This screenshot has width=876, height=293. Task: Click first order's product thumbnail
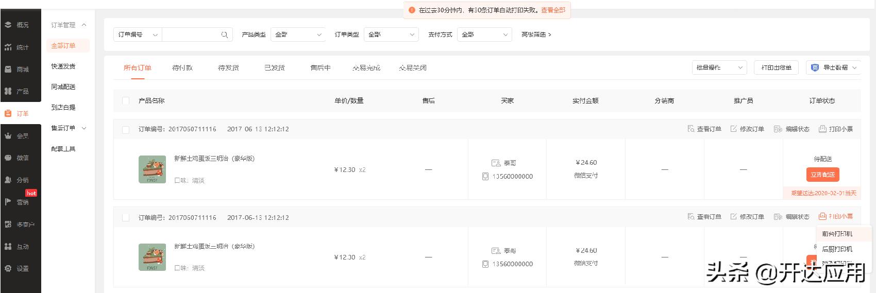pyautogui.click(x=153, y=169)
